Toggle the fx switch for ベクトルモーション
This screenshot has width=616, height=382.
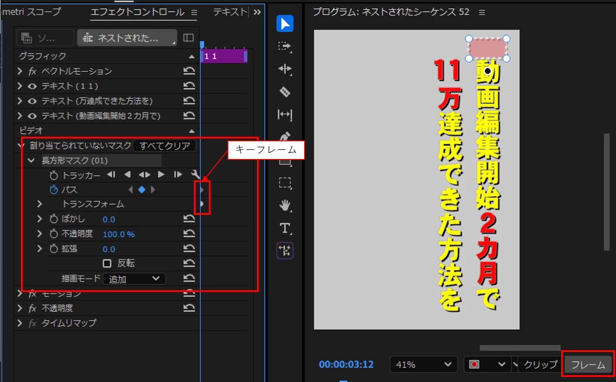coord(32,71)
